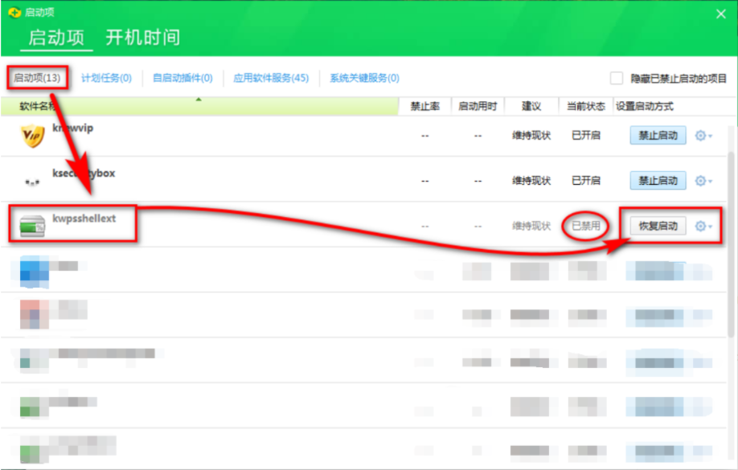Viewport: 738px width, 470px height.
Task: Sort by 禁止率 column header
Action: click(x=425, y=106)
